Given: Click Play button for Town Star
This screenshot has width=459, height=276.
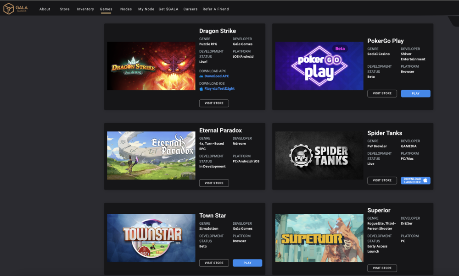Looking at the screenshot, I should coord(247,263).
